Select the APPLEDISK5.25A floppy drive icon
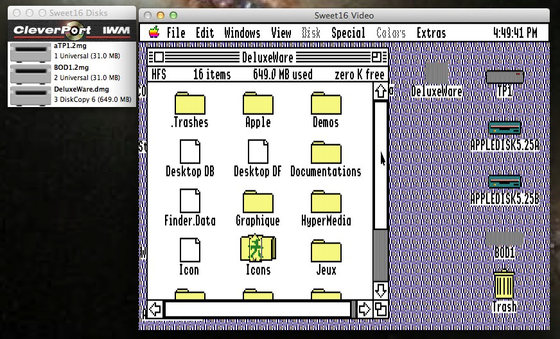Screen dimensions: 560x339 tap(505, 128)
